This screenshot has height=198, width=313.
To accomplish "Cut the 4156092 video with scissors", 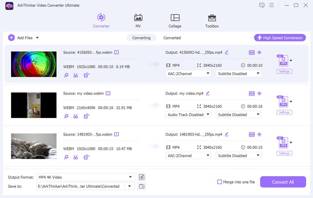I will [x=76, y=75].
